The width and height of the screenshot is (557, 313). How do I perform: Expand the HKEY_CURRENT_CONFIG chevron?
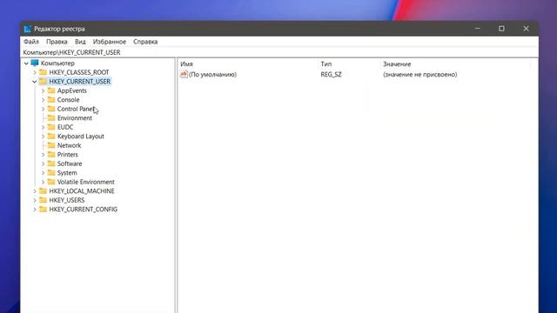click(35, 210)
